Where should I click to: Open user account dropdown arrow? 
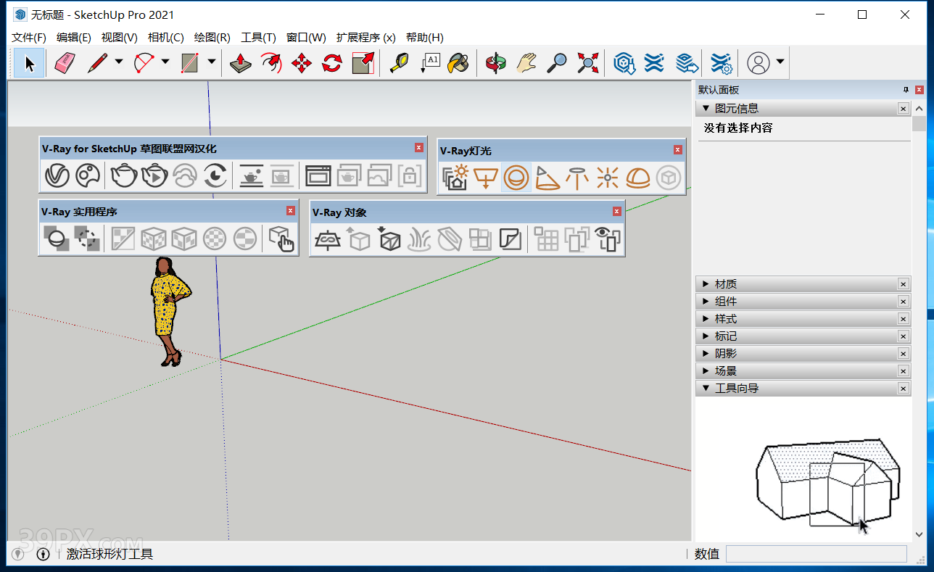780,62
